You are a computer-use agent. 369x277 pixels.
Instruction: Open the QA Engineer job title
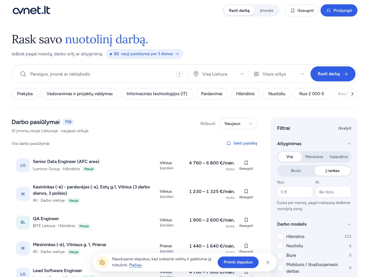coord(46,219)
